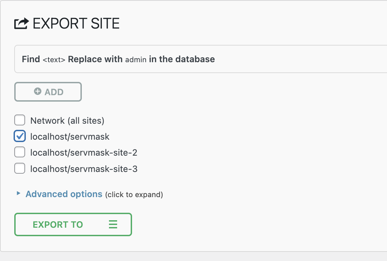The image size is (387, 261).
Task: Click the EXPORT SITE heading text
Action: 76,23
